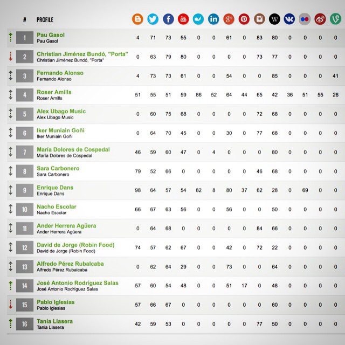Open the Fernando Alonso profile link
This screenshot has height=345, width=345.
tap(59, 73)
